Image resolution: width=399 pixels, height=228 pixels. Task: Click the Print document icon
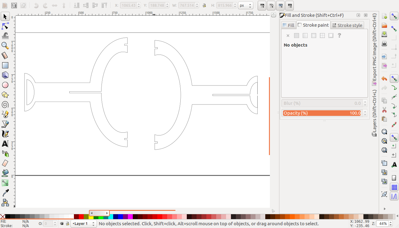click(x=384, y=44)
